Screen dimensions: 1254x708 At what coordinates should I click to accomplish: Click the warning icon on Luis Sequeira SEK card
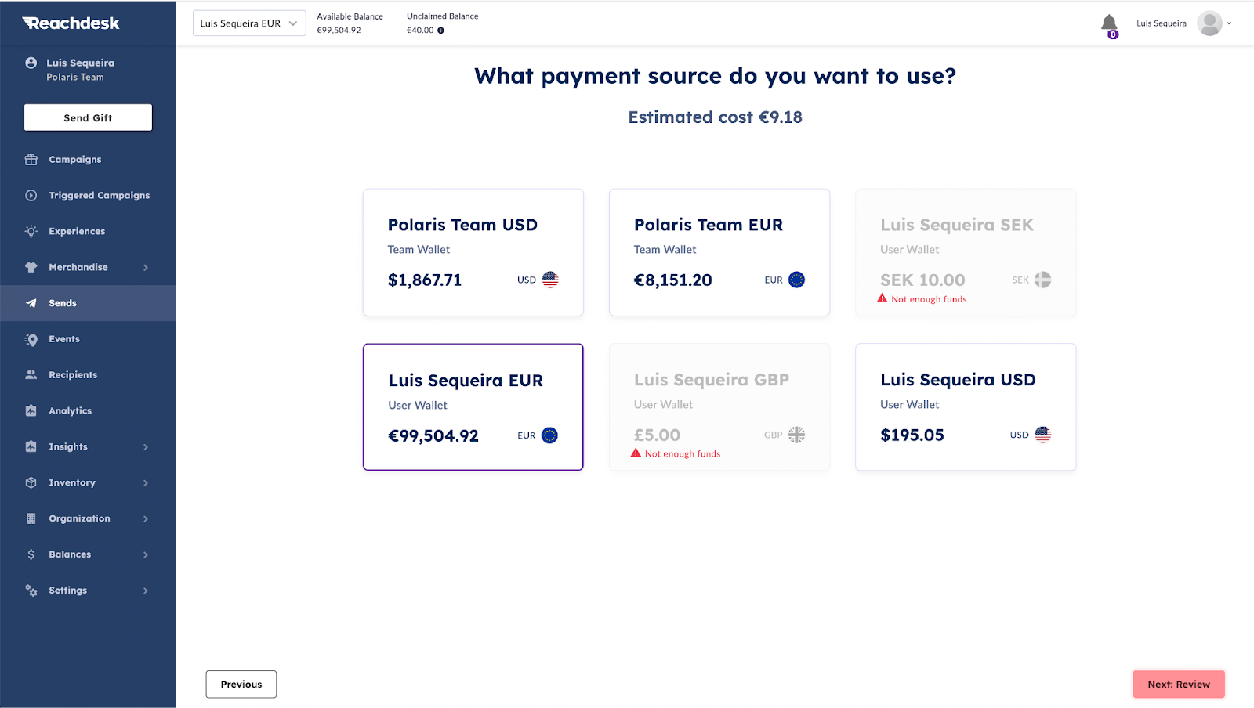(x=882, y=298)
